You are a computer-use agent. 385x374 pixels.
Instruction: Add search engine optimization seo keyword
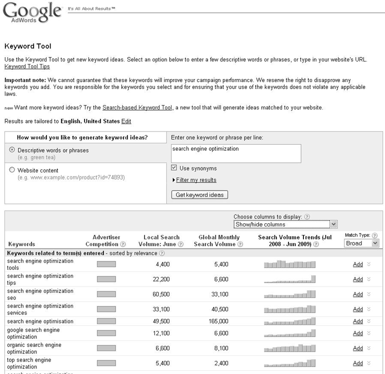[357, 294]
